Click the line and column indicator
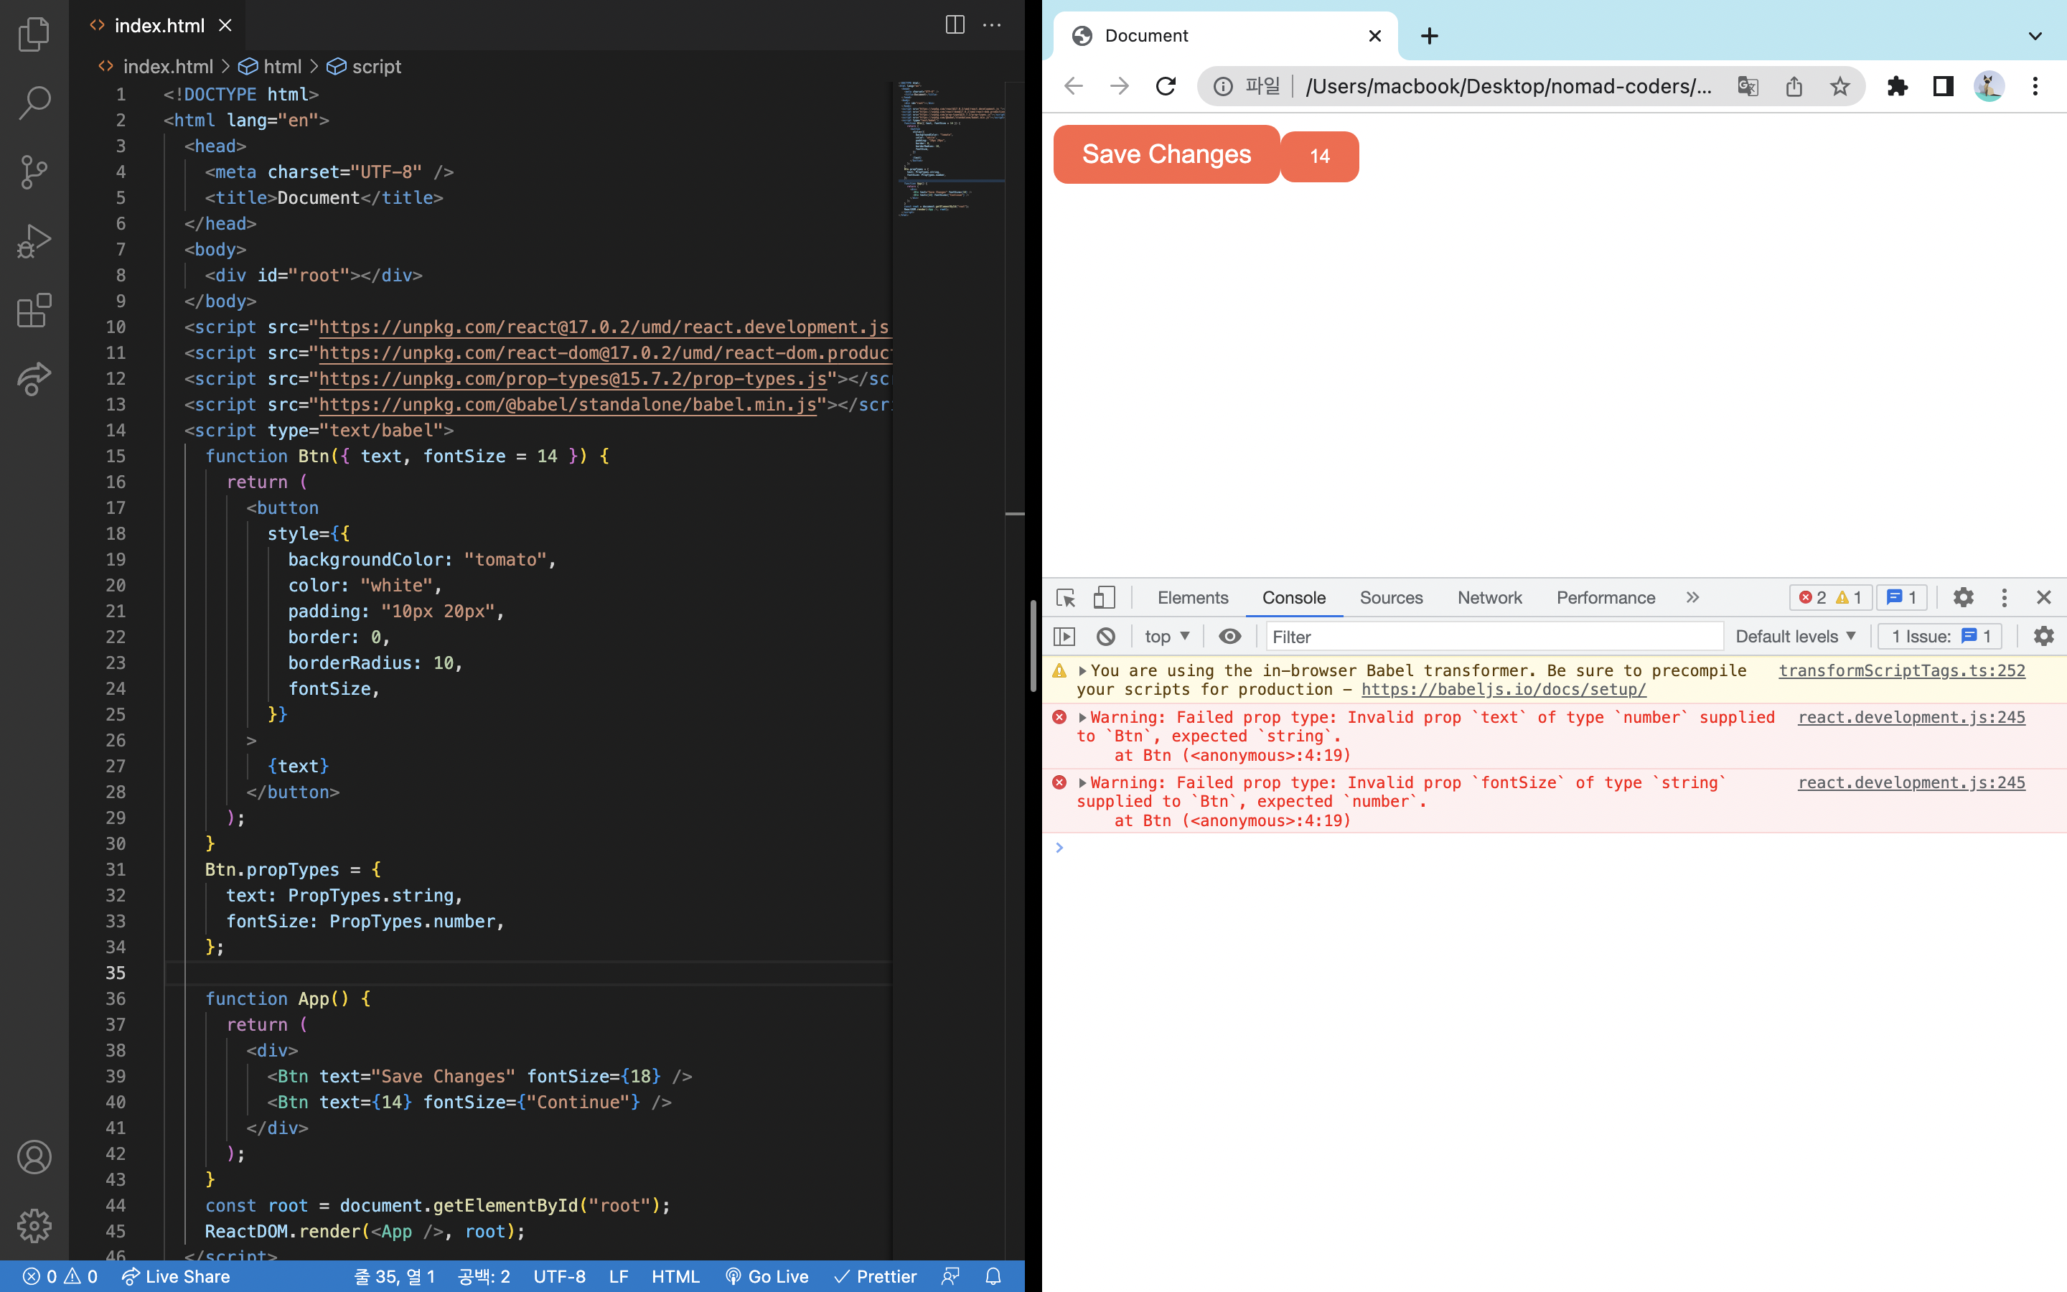The image size is (2067, 1292). point(395,1277)
